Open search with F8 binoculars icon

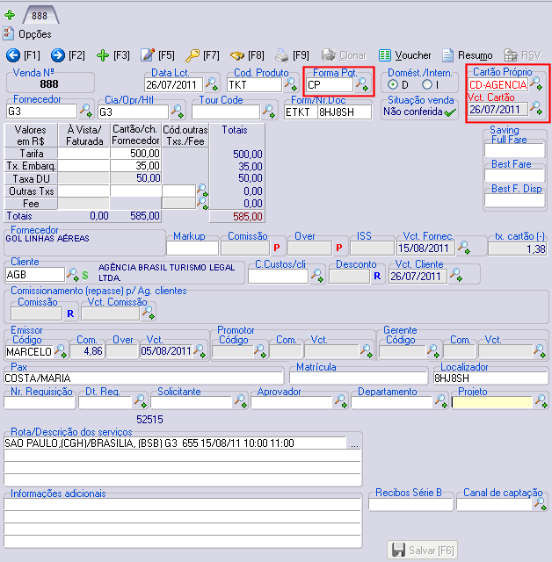(x=237, y=55)
